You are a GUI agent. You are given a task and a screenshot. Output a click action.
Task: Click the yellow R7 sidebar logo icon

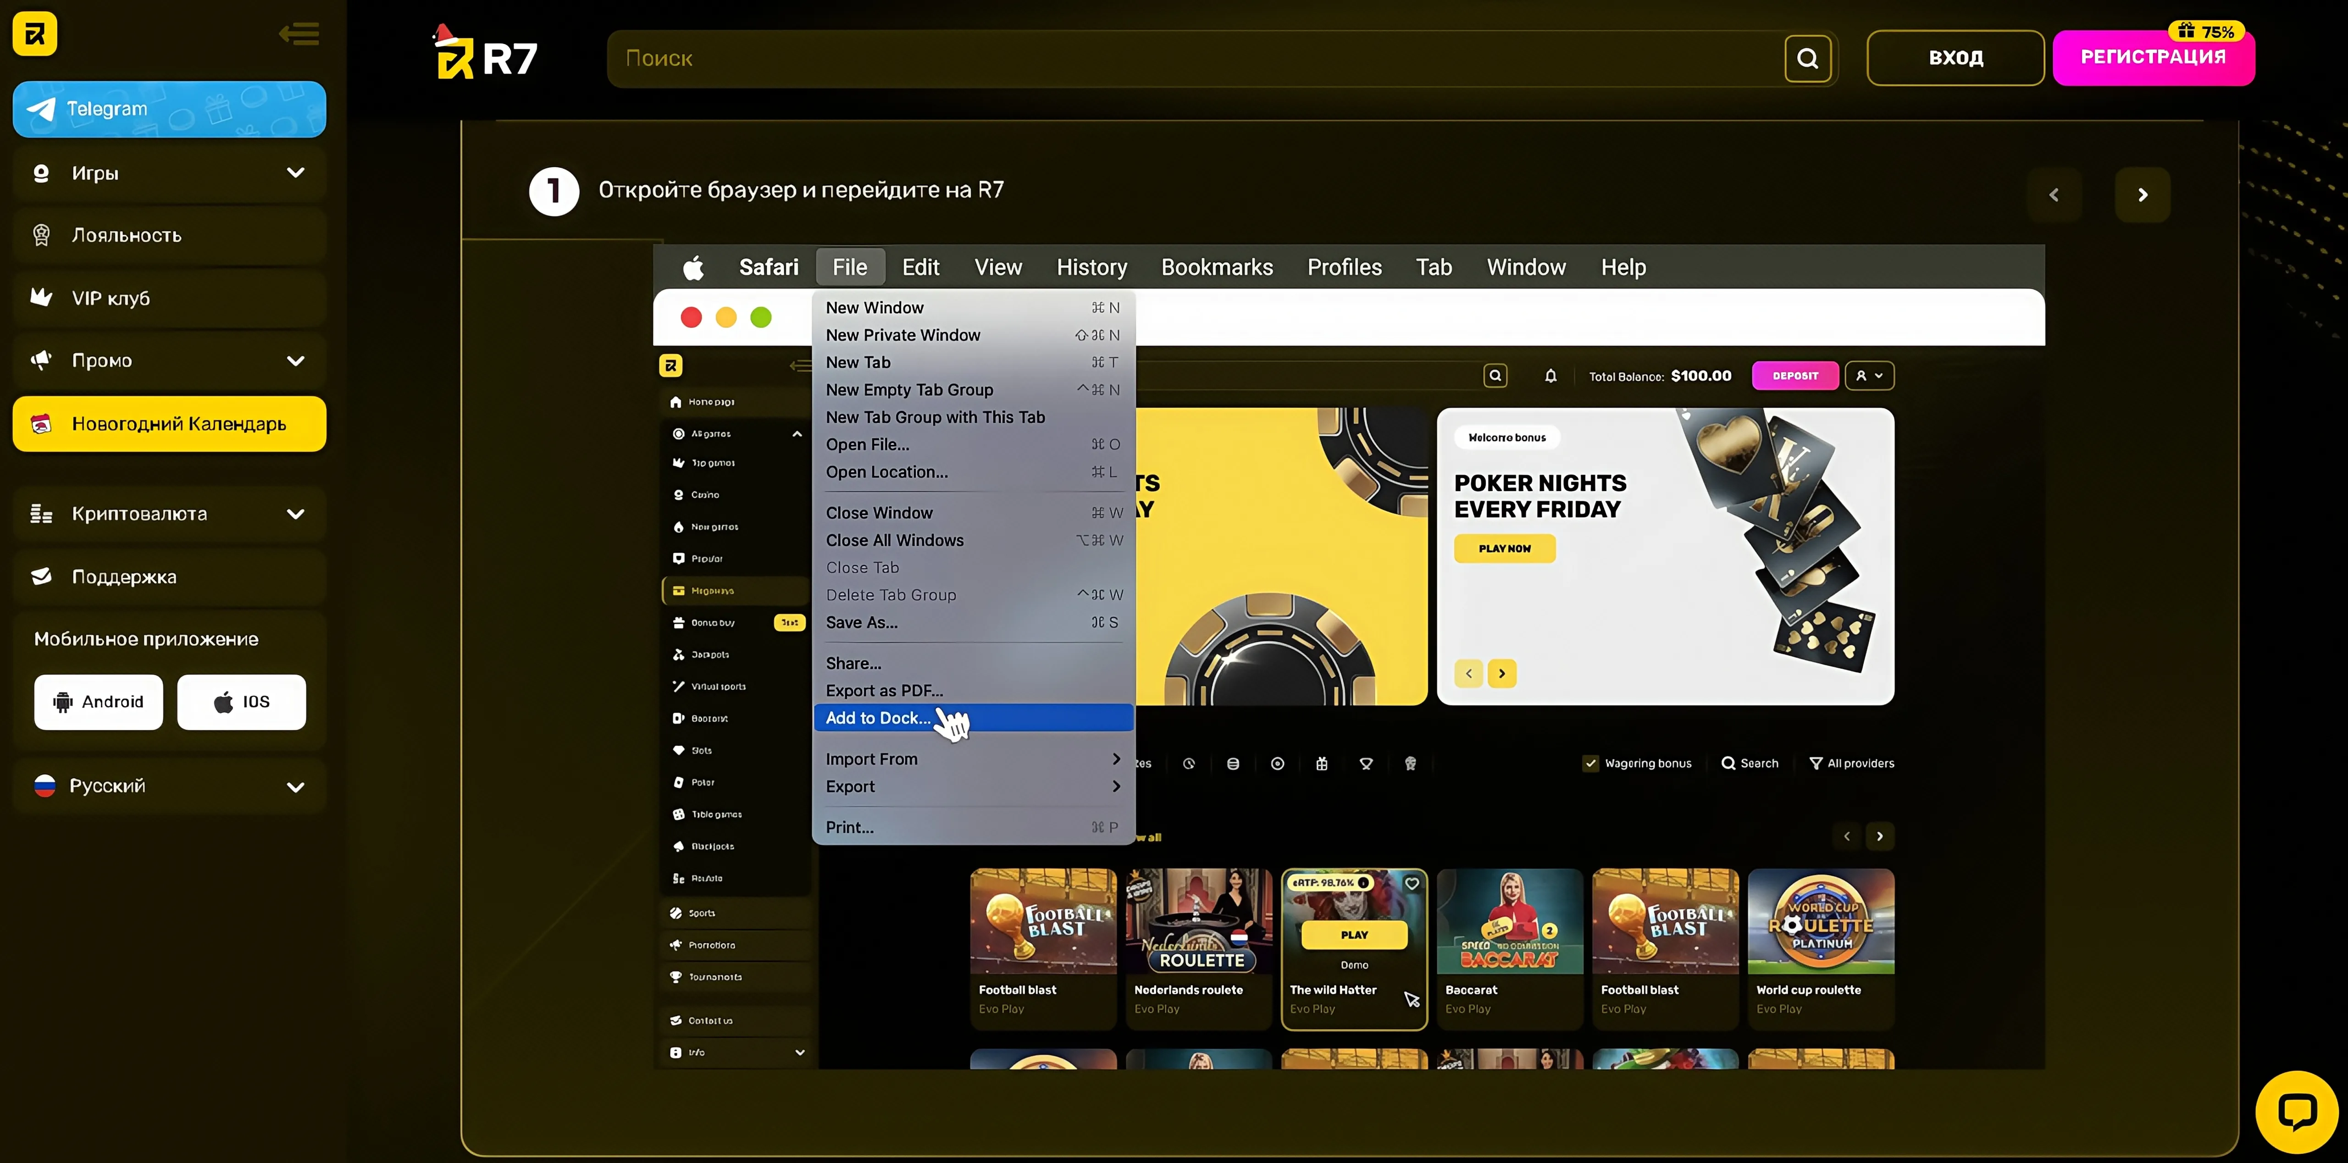(x=36, y=34)
